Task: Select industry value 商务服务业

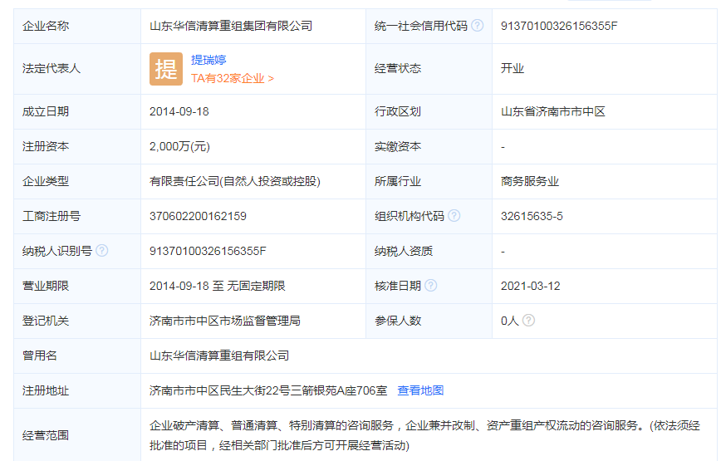Action: (x=530, y=181)
